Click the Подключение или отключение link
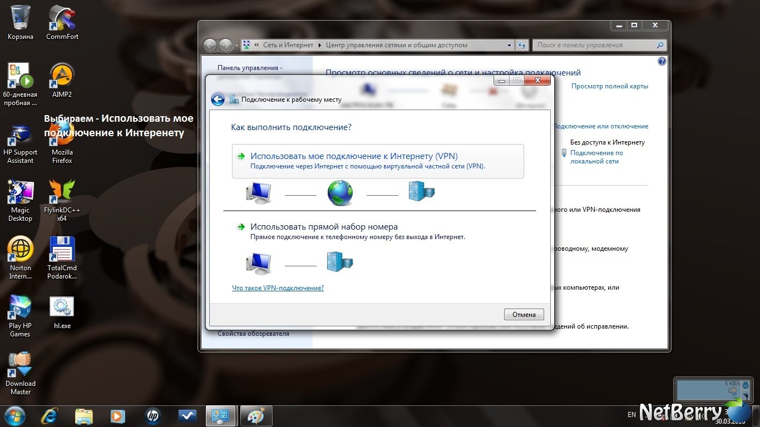 coord(601,126)
